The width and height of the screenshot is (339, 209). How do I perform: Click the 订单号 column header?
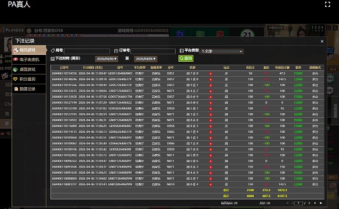coord(64,68)
